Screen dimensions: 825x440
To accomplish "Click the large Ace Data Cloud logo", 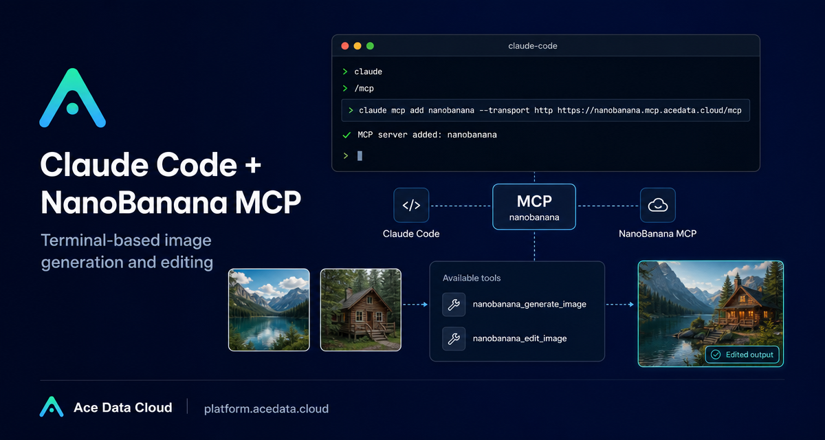I will coord(72,98).
